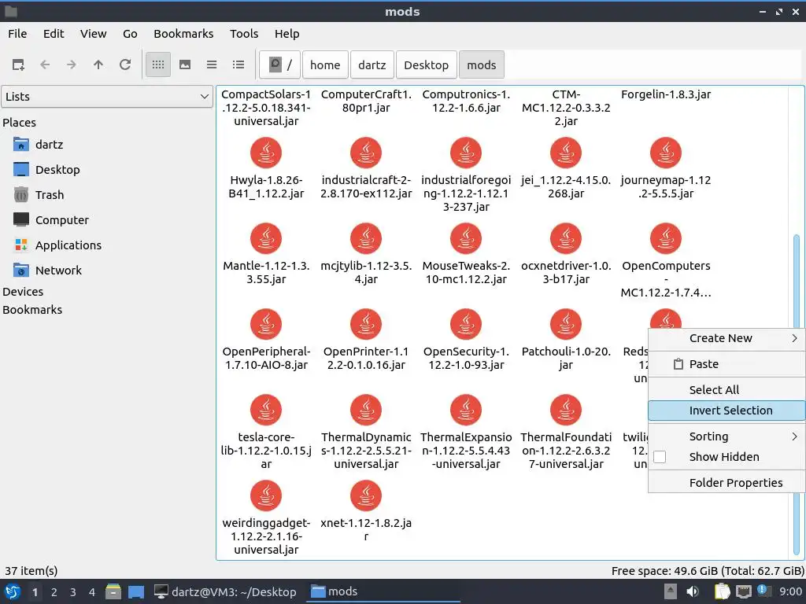Navigate to dartz in path bar
This screenshot has height=604, width=806.
point(372,64)
